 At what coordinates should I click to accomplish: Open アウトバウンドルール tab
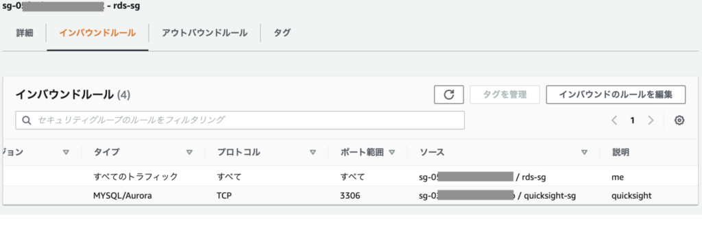tap(204, 33)
